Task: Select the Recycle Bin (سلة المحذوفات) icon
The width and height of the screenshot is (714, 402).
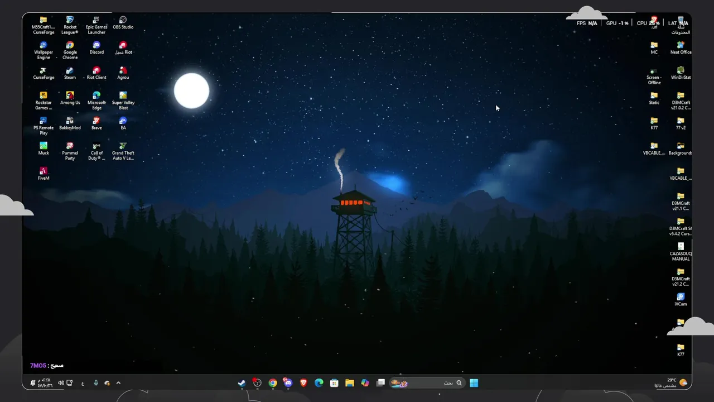Action: [x=681, y=26]
